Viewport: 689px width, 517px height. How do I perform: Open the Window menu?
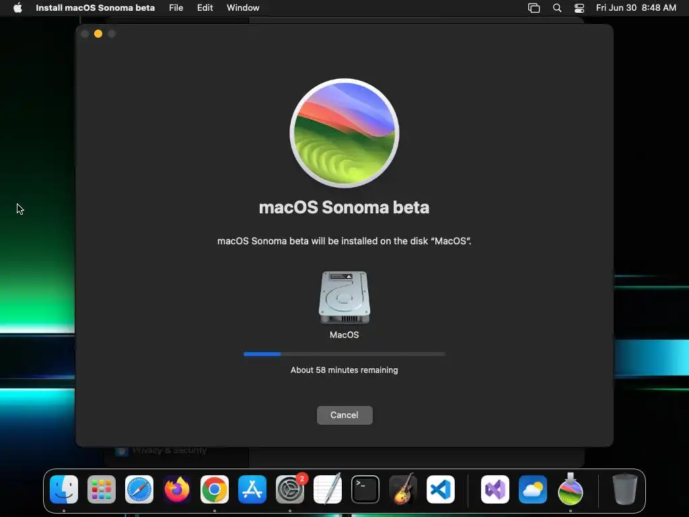point(242,8)
